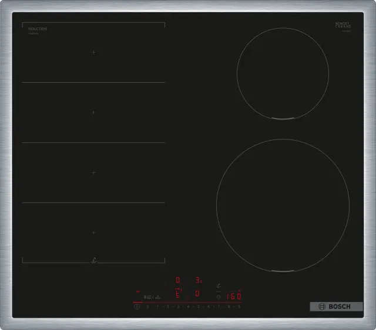376x330 pixels.
Task: Click the BOSCH logo badge
Action: 336,307
